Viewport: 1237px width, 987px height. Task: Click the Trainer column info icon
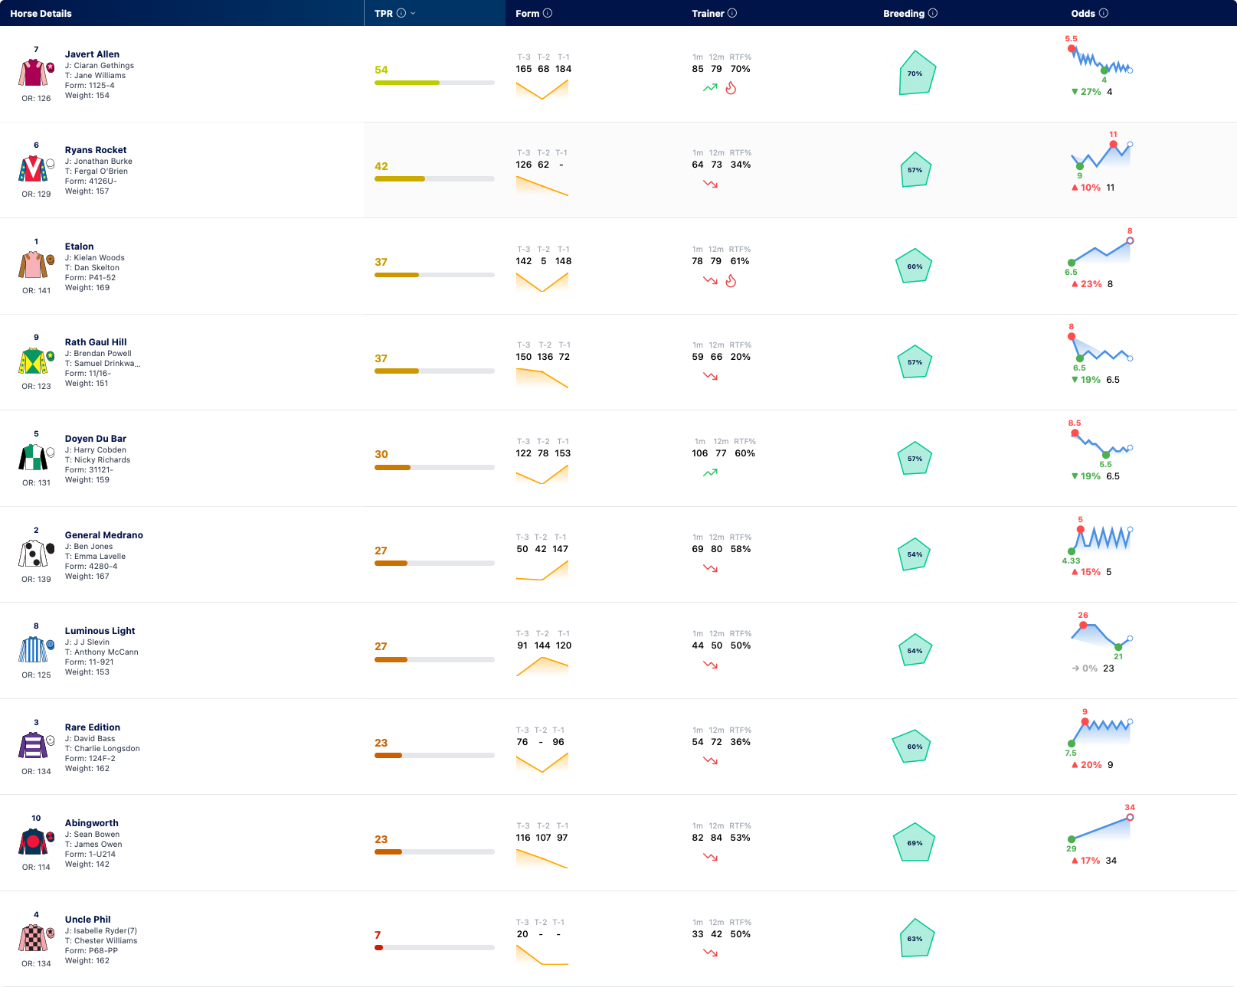pos(732,13)
